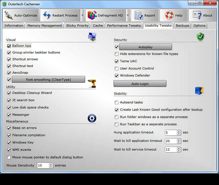This screenshot has height=185, width=219.
Task: Check Run folder windows as separate process
Action: (x=116, y=117)
